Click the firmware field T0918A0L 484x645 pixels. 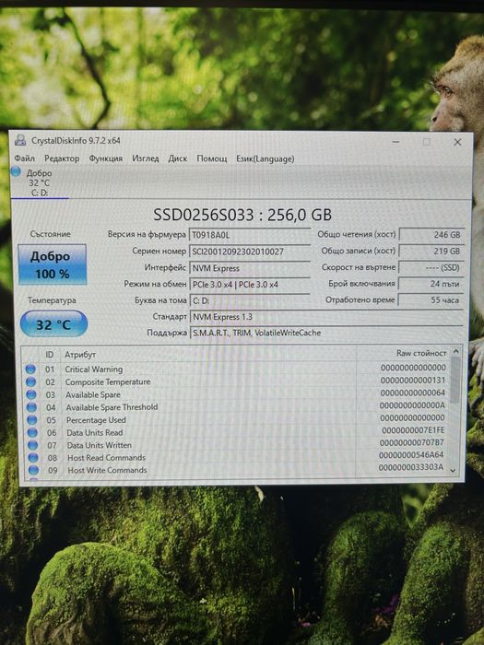tap(250, 235)
